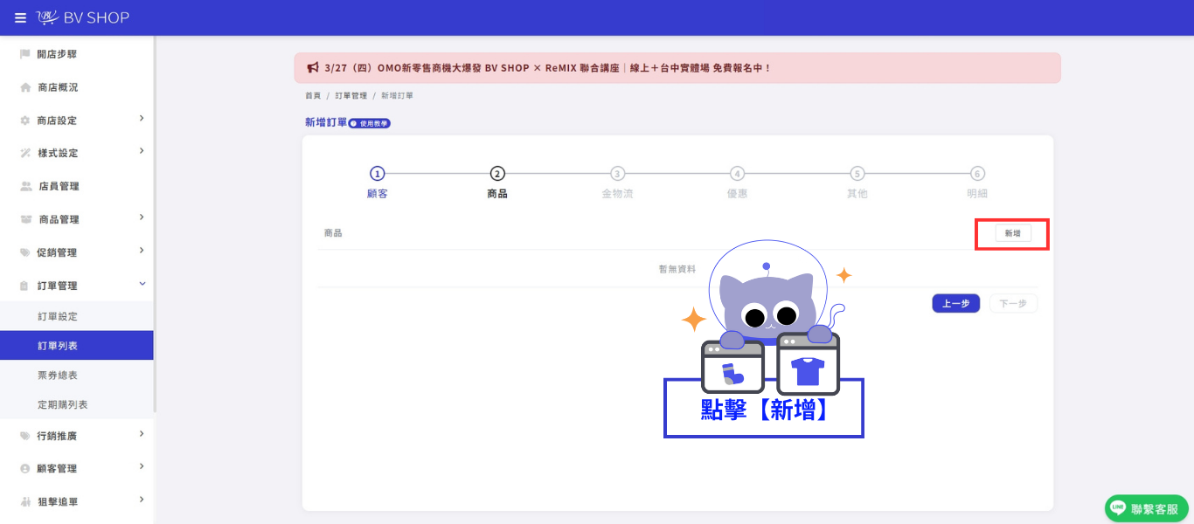Screen dimensions: 1194x524
Task: Click the home icon beside 商店概況
Action: [25, 87]
